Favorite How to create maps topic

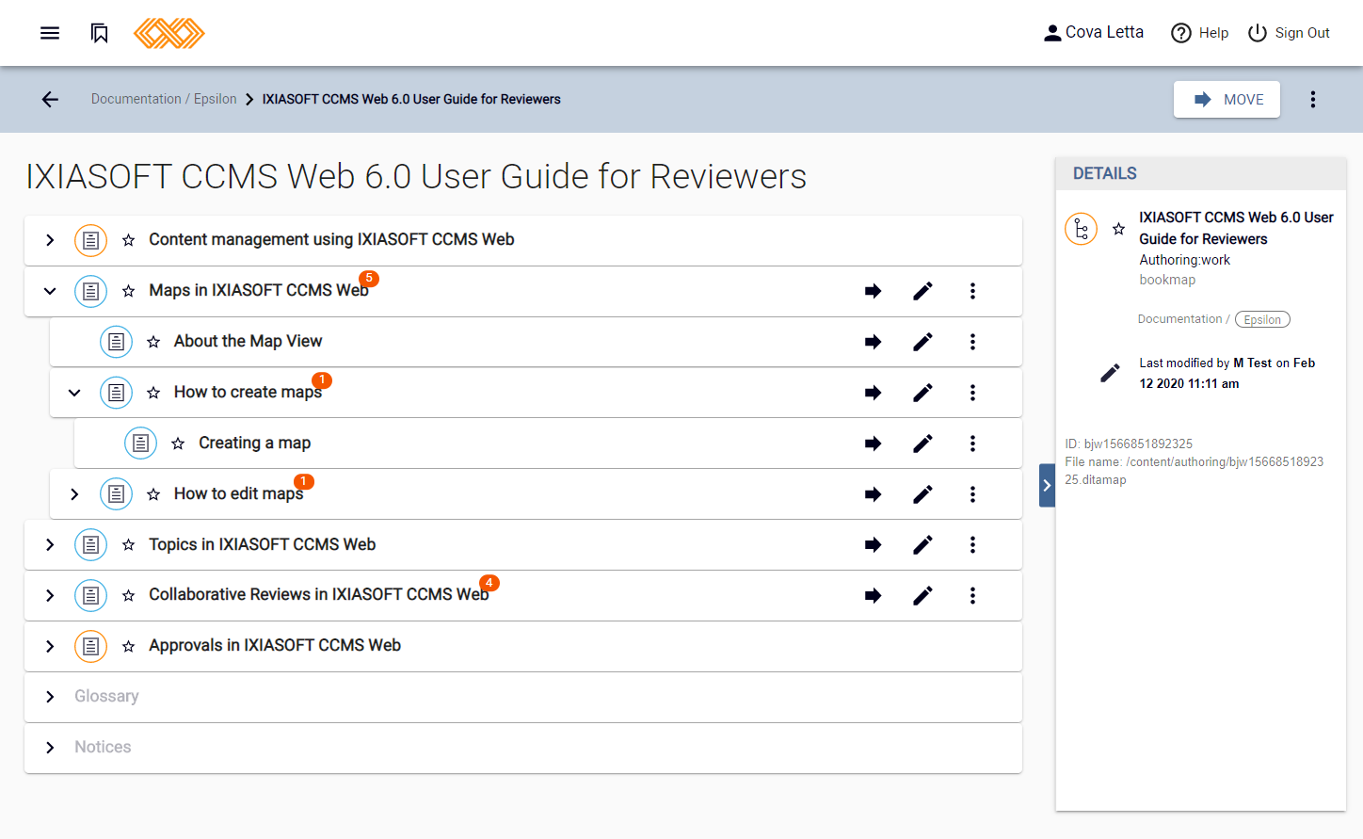(153, 393)
